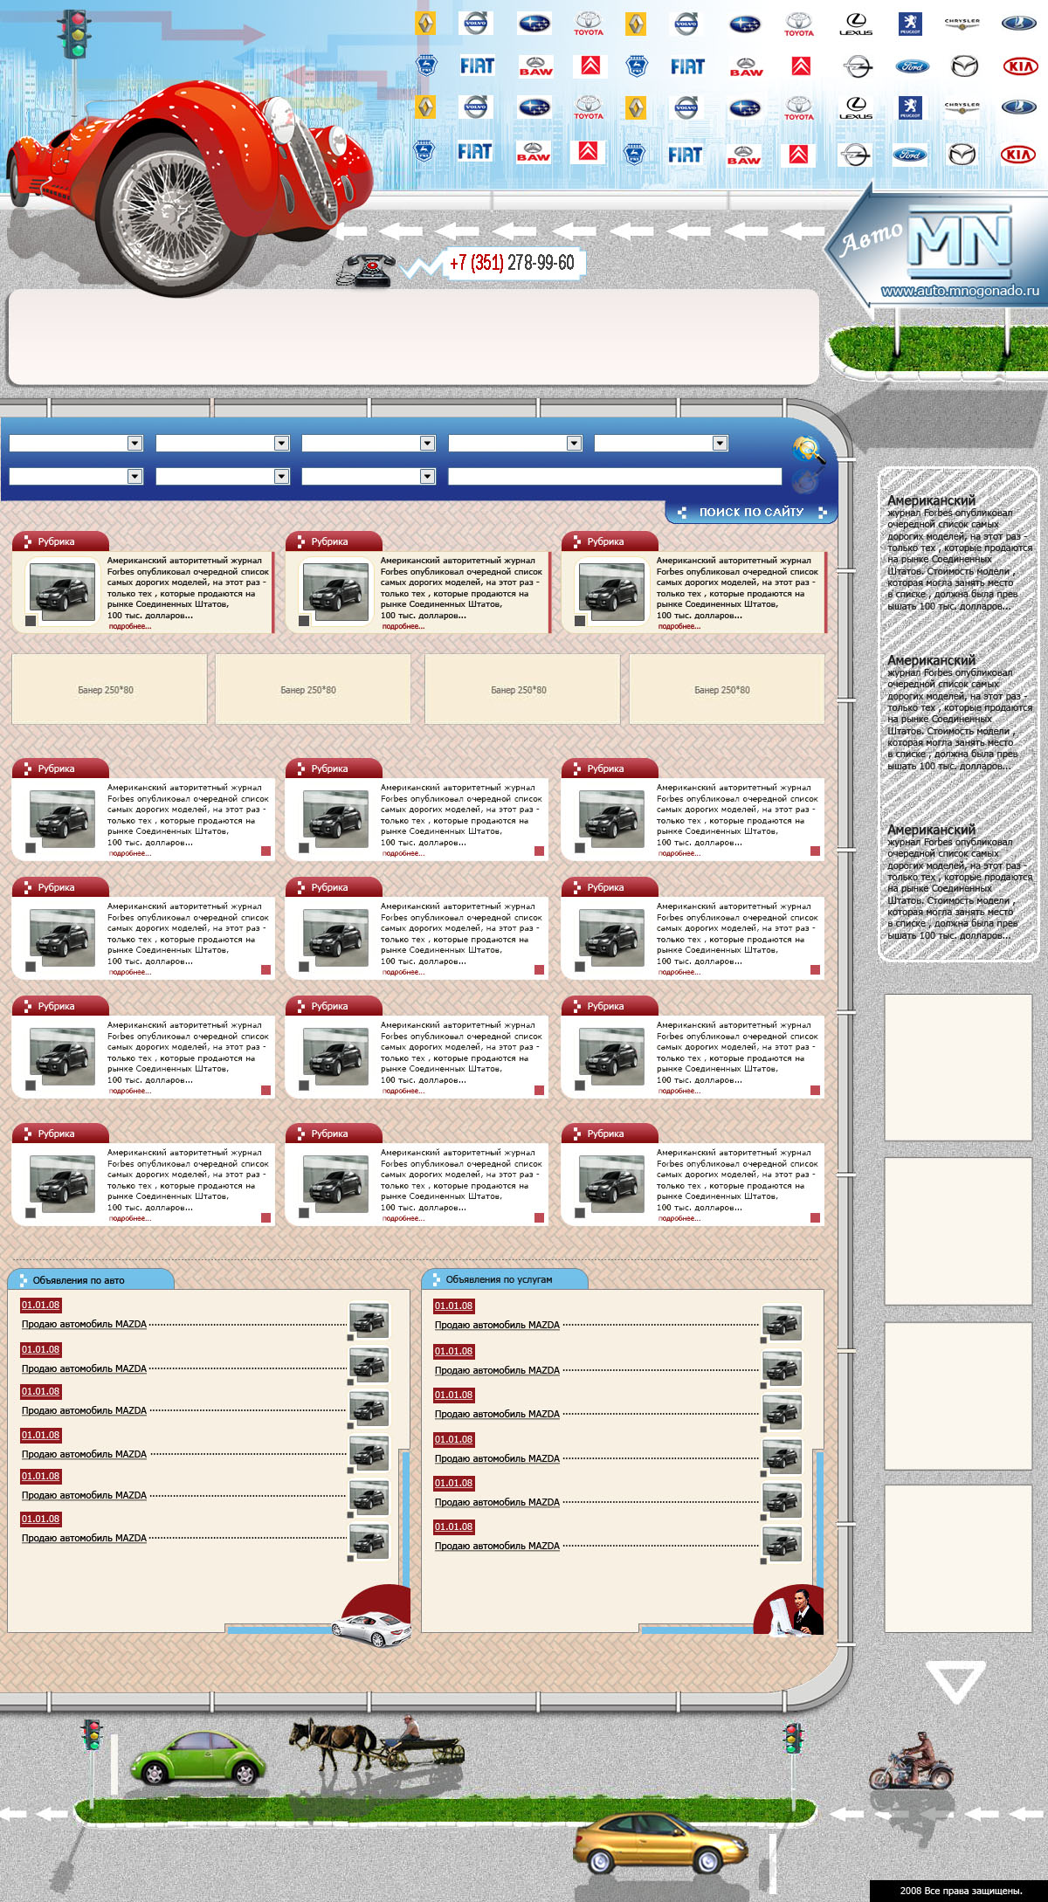Click the Opel logo in the bottommost logo row

pyautogui.click(x=854, y=155)
